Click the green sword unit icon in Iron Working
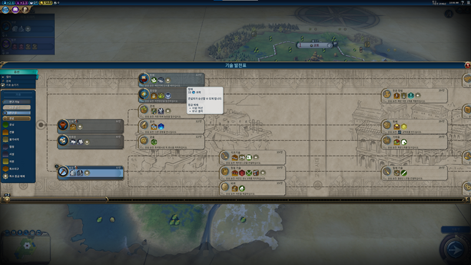This screenshot has width=471, height=265. coord(404,173)
